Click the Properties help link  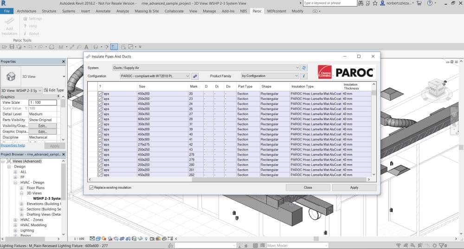(13, 145)
